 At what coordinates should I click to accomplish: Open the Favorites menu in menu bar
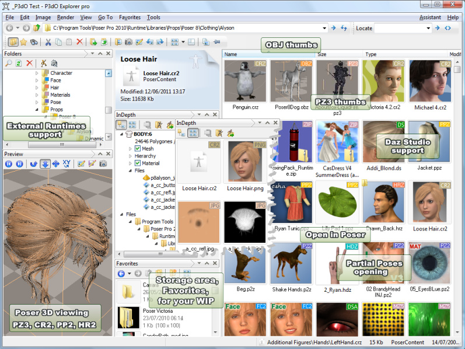130,18
